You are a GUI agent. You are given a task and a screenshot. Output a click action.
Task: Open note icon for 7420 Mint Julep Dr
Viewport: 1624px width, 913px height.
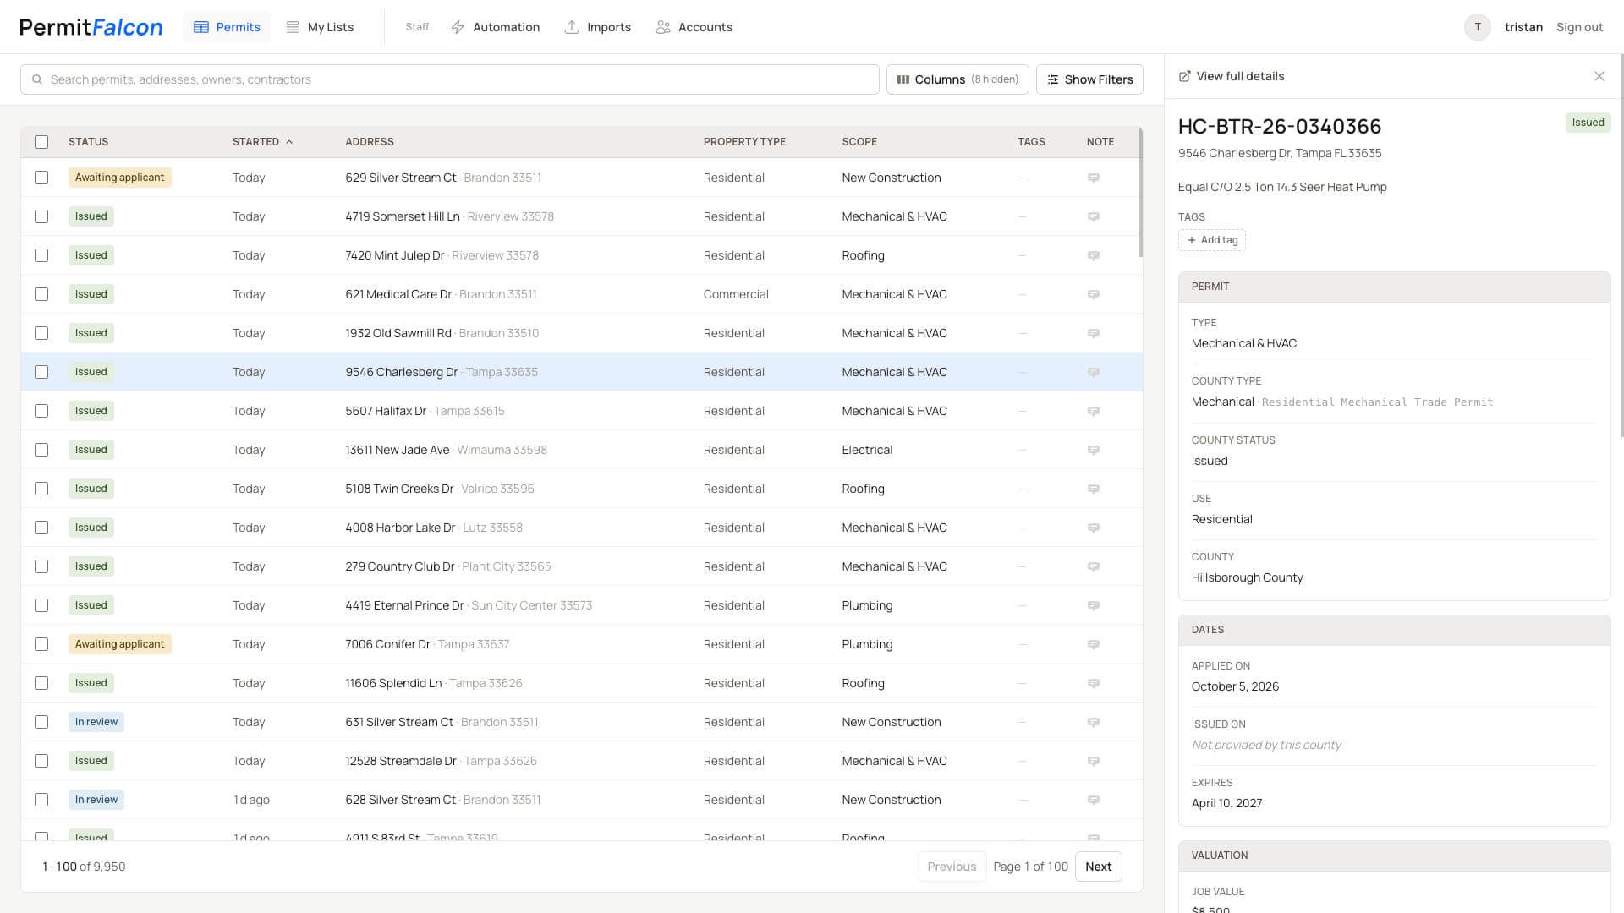click(1093, 255)
